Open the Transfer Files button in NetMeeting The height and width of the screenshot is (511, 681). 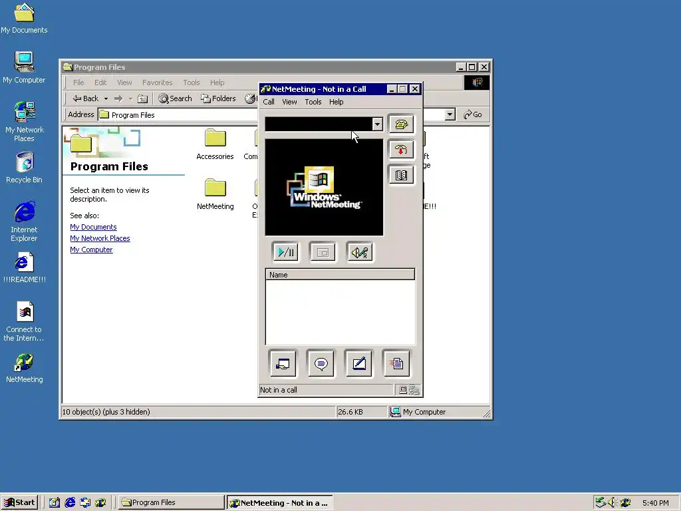[x=396, y=363]
